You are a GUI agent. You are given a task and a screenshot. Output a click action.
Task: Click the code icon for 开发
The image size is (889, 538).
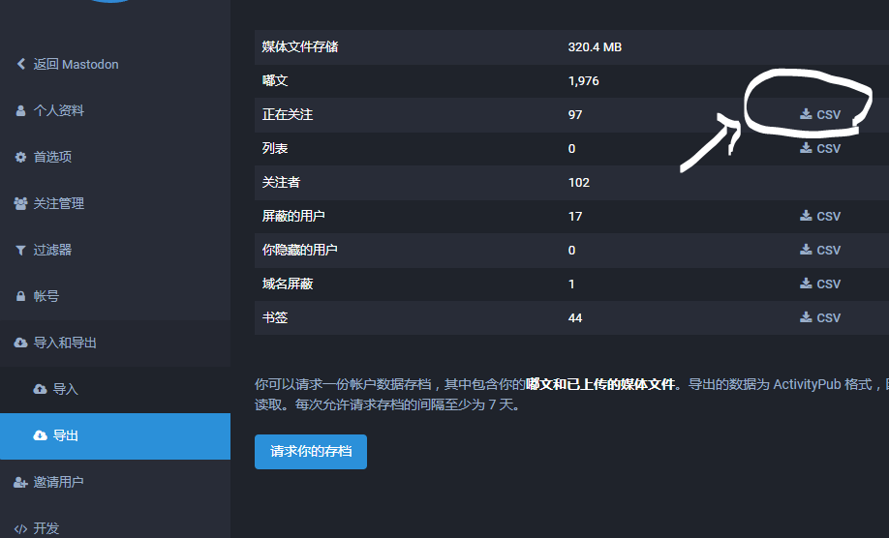click(x=20, y=528)
